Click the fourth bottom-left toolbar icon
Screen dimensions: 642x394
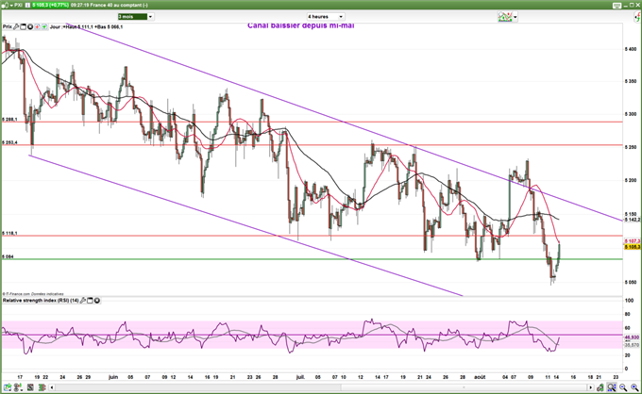pyautogui.click(x=42, y=387)
